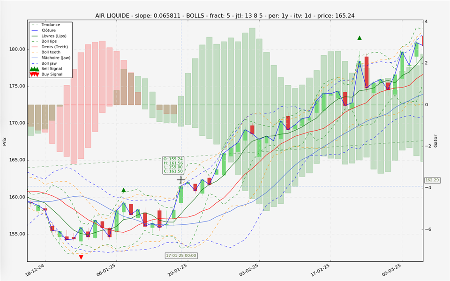This screenshot has width=450, height=281.
Task: Click the OHLC tooltip box showing O: 159.24
Action: 173,165
